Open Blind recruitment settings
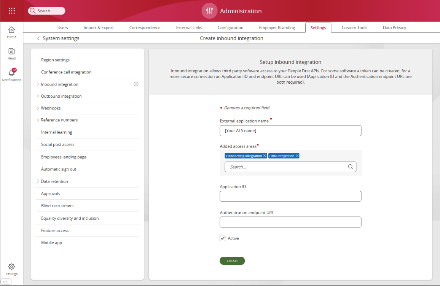440x286 pixels. point(57,206)
